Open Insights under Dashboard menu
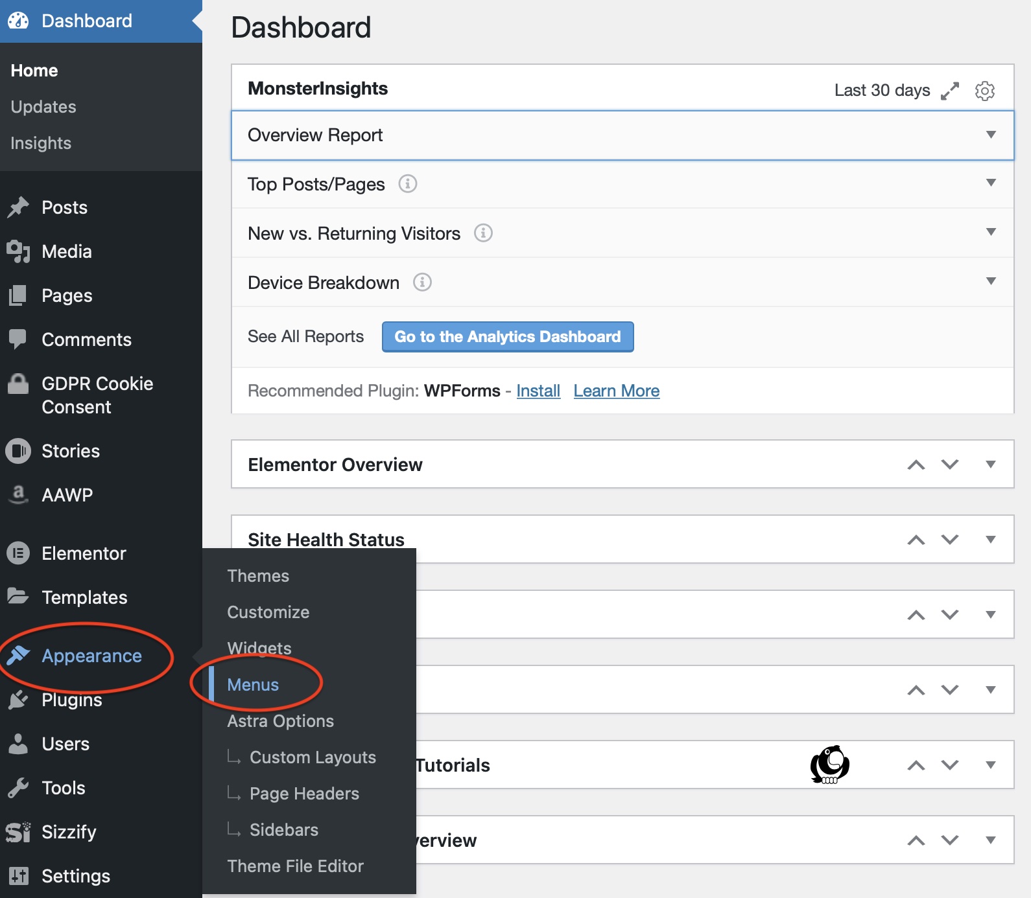This screenshot has height=898, width=1031. 41,143
